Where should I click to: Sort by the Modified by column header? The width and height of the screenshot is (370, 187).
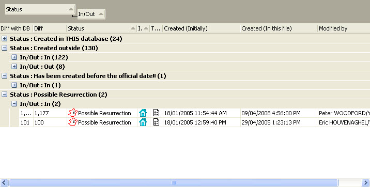(x=344, y=28)
